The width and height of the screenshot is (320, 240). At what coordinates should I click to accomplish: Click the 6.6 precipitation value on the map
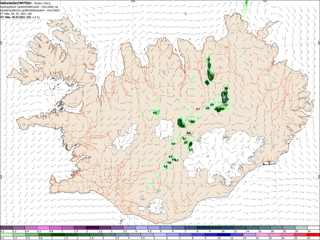tap(223, 94)
